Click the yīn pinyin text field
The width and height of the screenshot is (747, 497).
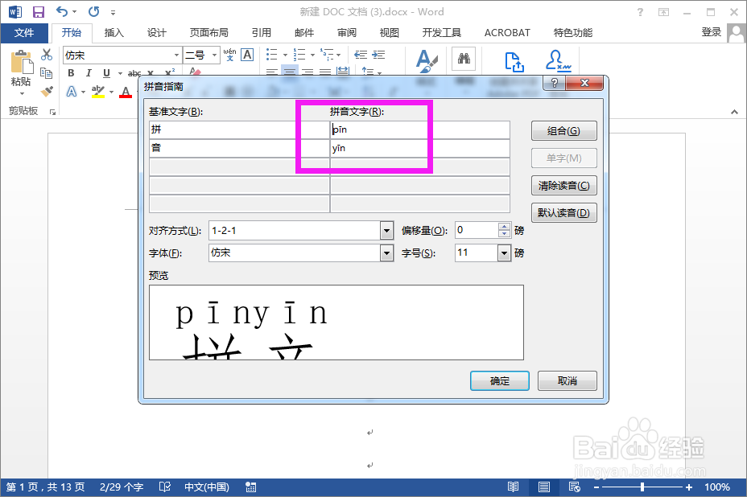coord(419,148)
